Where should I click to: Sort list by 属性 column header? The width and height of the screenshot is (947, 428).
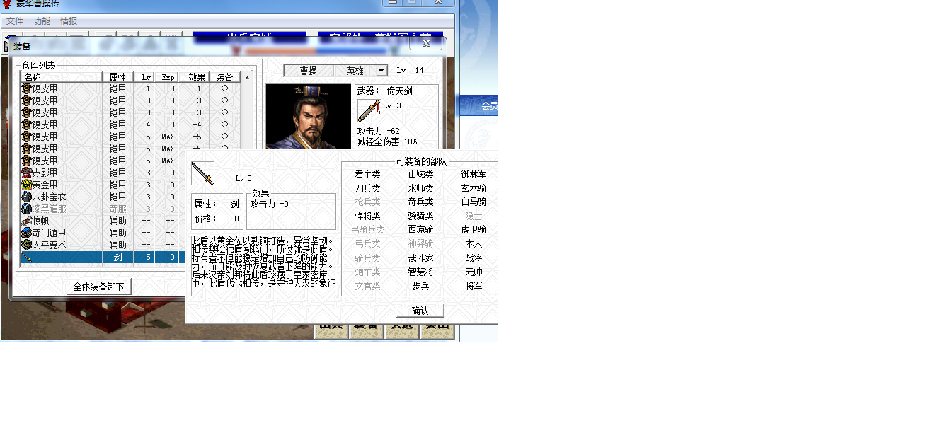117,77
